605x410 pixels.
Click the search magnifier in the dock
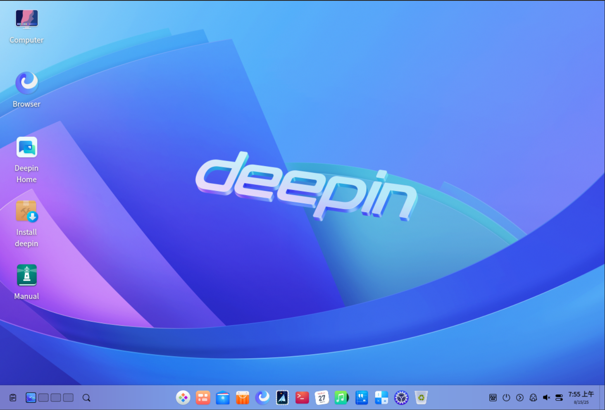pyautogui.click(x=86, y=398)
